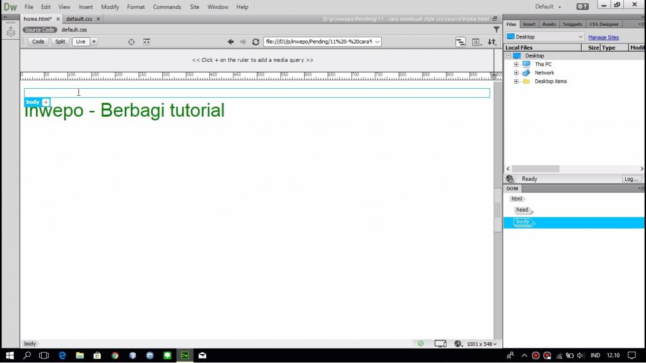Switch to Split view

[60, 42]
